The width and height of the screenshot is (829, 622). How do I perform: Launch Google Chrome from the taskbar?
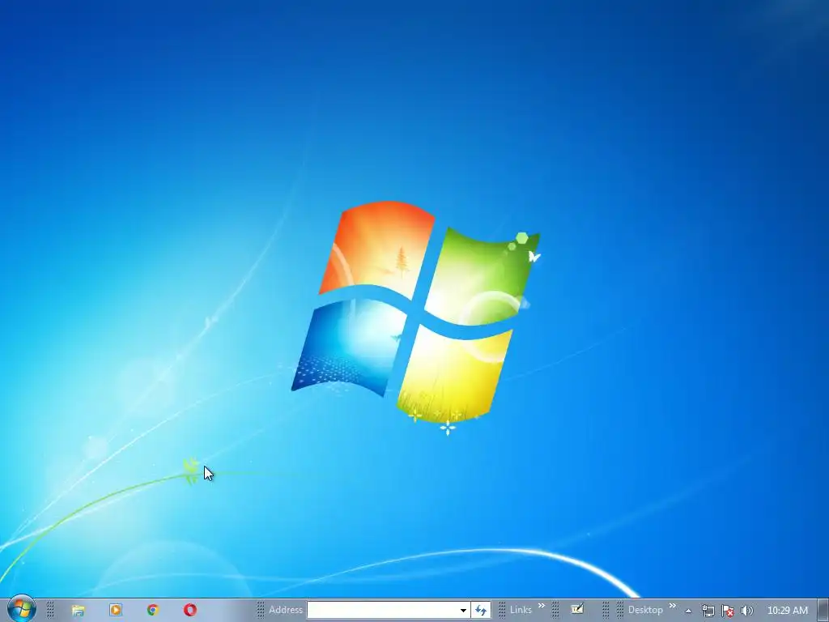pos(153,610)
